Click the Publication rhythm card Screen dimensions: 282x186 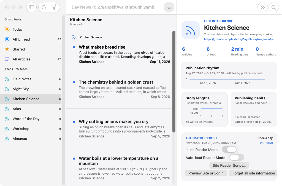[x=229, y=76]
